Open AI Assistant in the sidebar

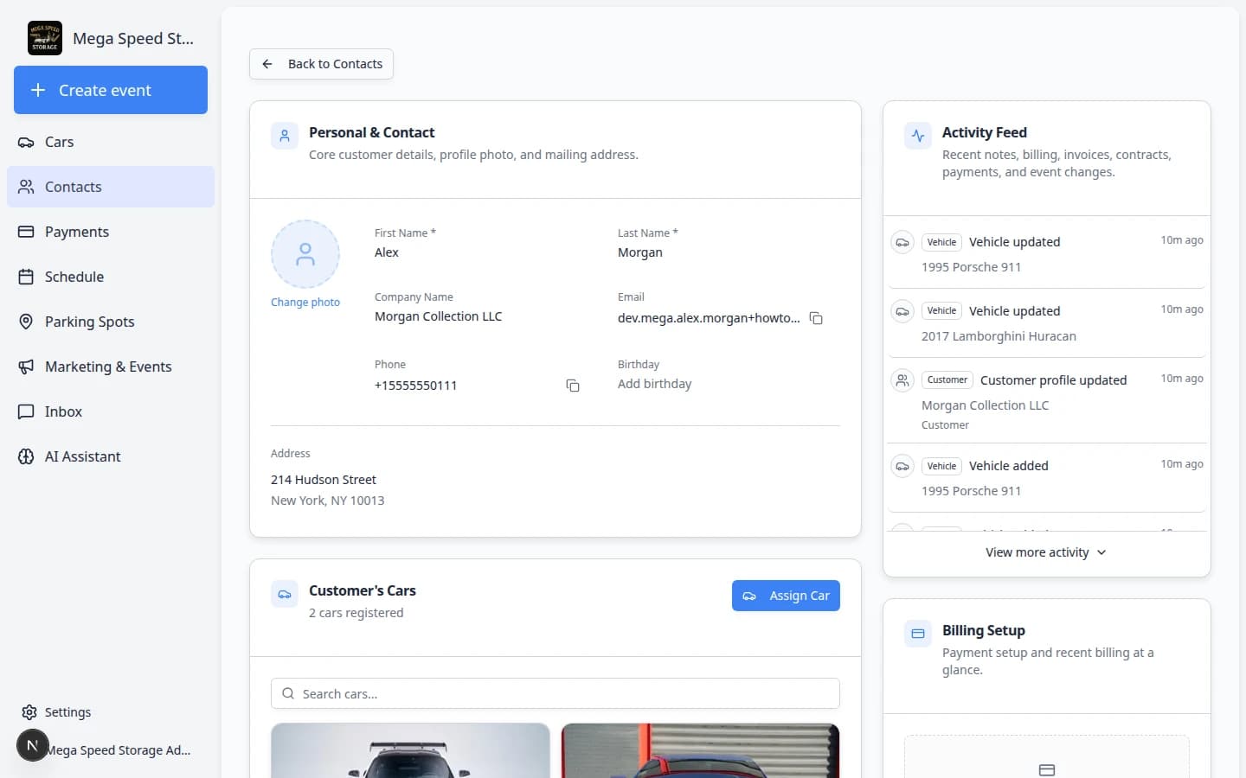111,456
